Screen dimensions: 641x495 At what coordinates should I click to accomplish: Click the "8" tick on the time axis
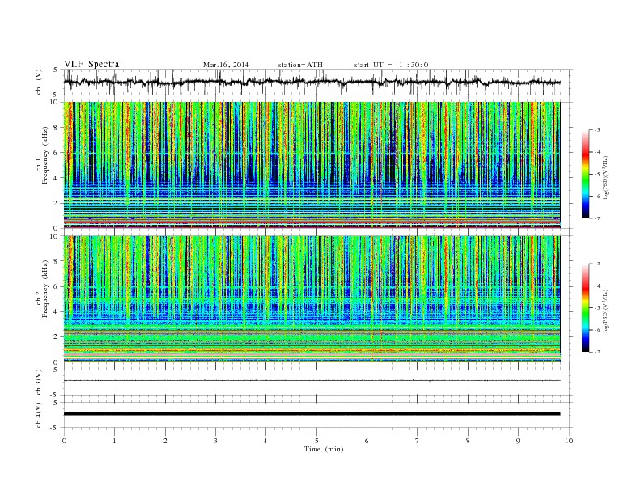tap(468, 441)
